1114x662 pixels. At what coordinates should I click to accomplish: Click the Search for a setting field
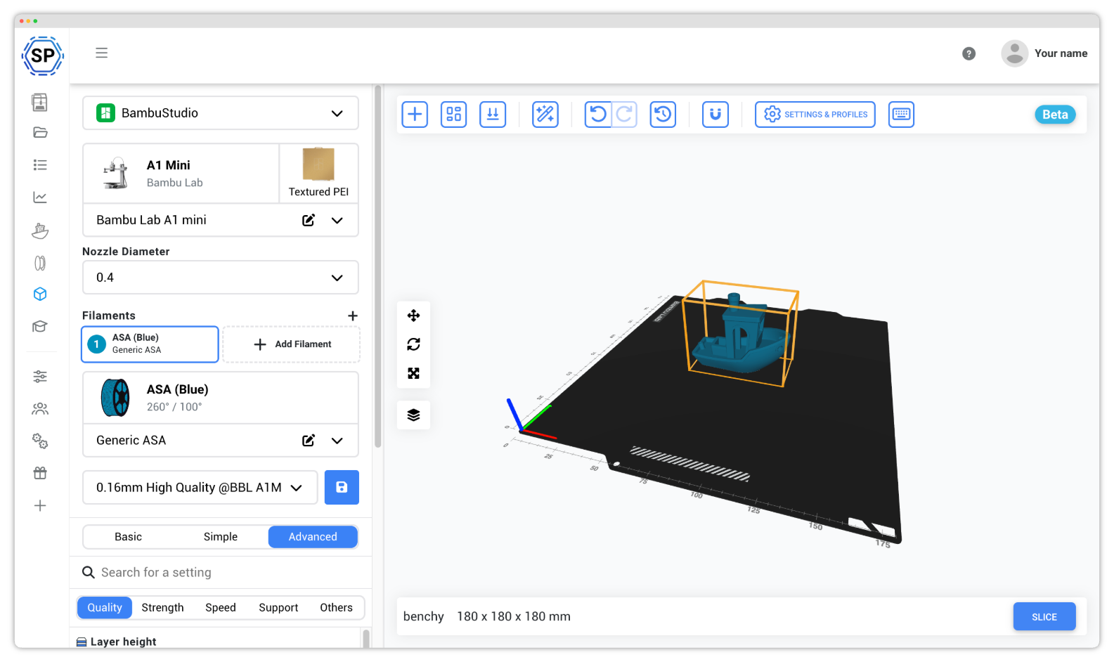click(221, 573)
